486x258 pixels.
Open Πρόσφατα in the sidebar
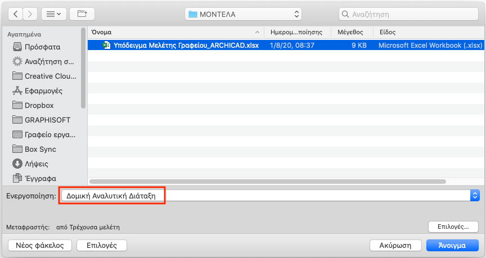tap(43, 47)
